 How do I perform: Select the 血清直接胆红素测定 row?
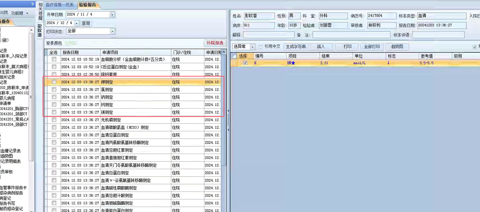[x=133, y=158]
